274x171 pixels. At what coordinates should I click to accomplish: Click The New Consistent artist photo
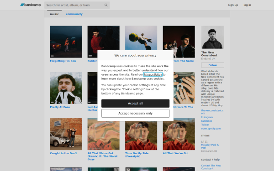click(x=212, y=37)
